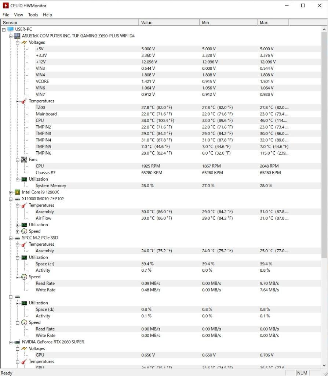Collapse the motherboard Voltages group
328x376 pixels.
(18, 43)
